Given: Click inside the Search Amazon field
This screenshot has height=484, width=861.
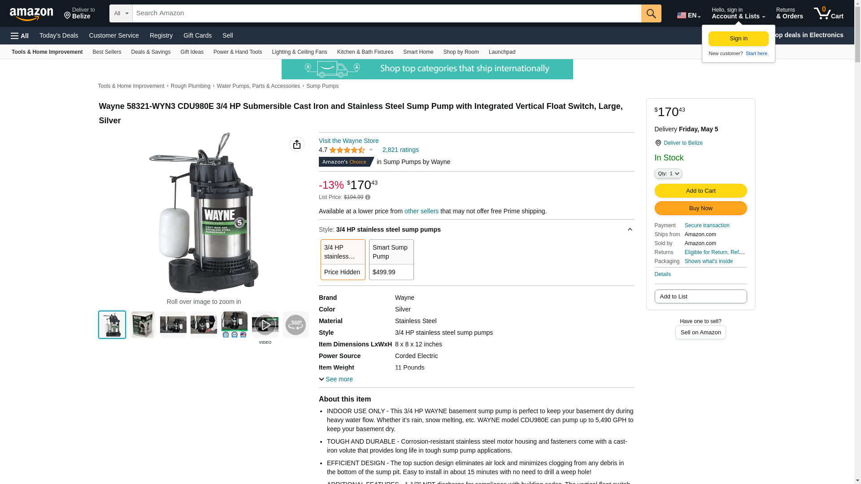Looking at the screenshot, I should [x=387, y=13].
